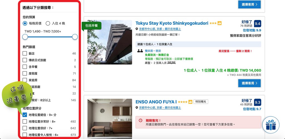Enable the 含早餐 breakfast filter
Viewport: 285px width, 139px height.
coord(25,67)
